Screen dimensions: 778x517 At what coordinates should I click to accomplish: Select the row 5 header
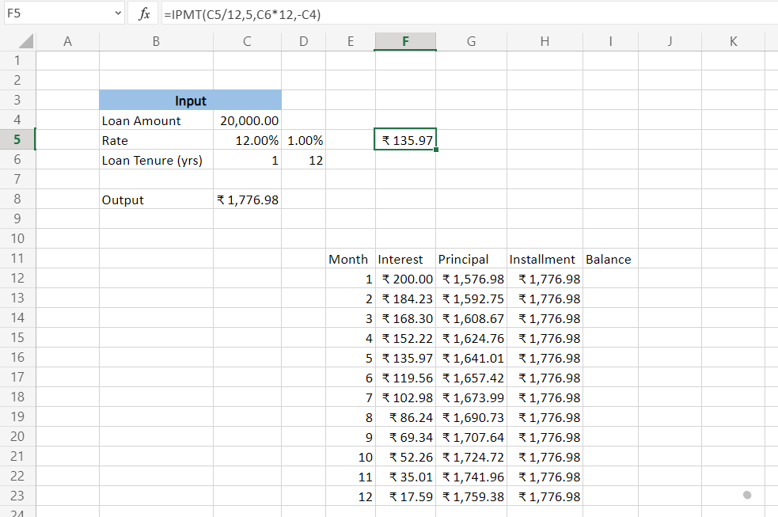17,140
